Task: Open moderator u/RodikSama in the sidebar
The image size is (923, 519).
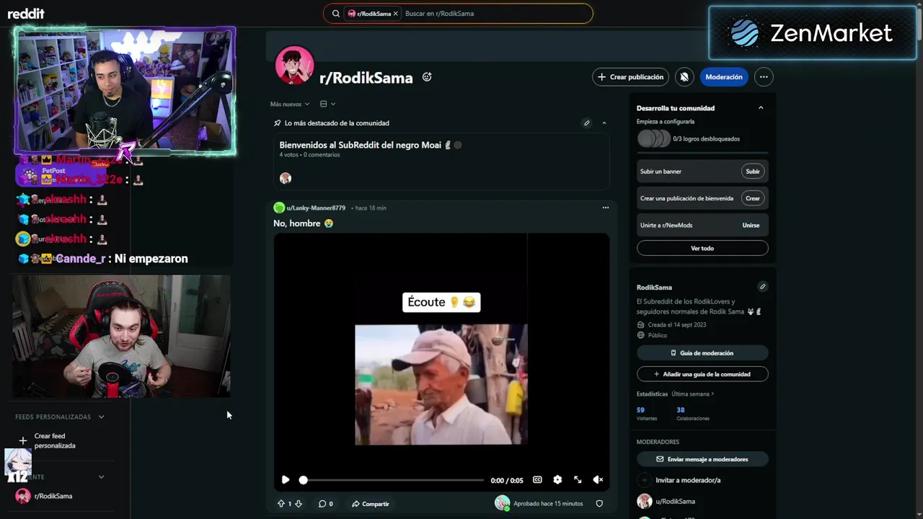Action: 666,501
